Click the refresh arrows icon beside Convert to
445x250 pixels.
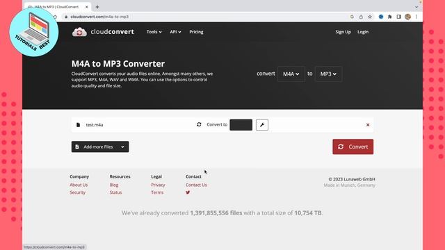click(x=199, y=124)
